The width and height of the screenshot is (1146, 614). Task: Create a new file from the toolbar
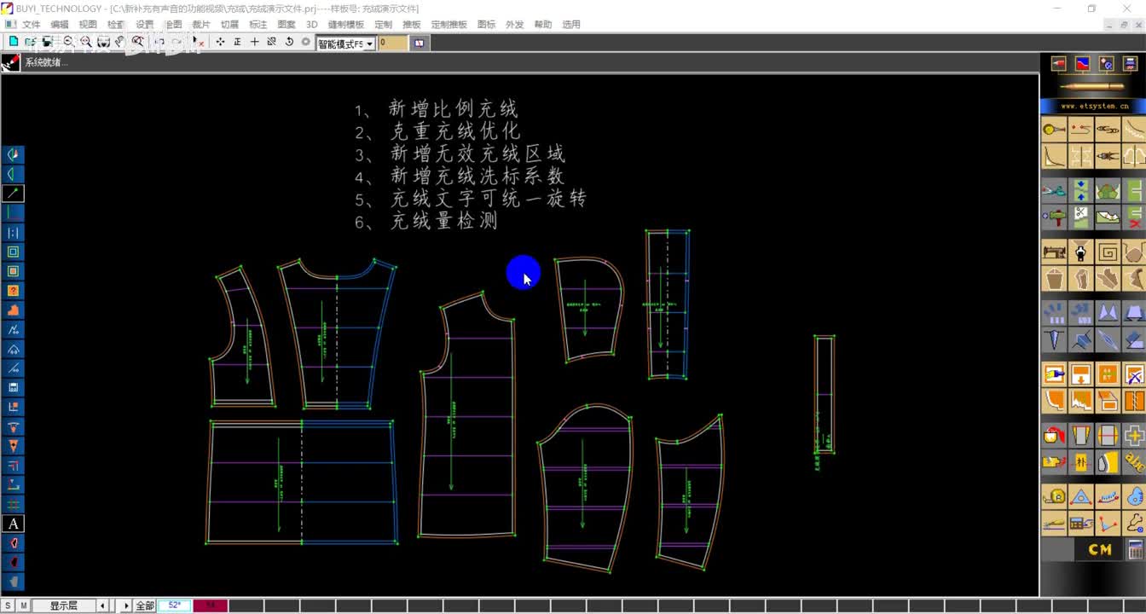14,42
